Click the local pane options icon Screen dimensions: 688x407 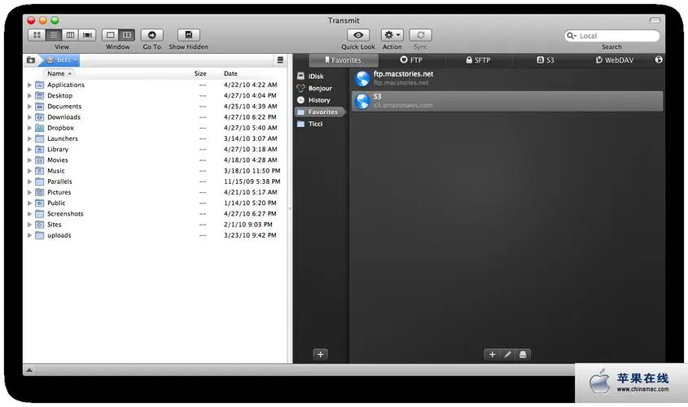[280, 59]
